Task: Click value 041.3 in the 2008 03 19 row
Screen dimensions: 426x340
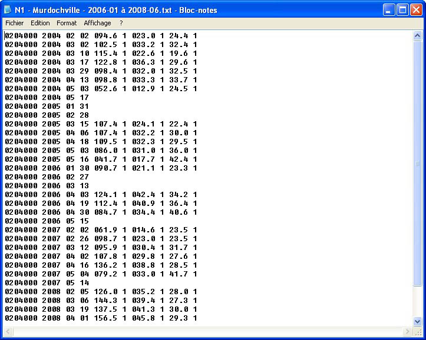Action: tap(143, 309)
